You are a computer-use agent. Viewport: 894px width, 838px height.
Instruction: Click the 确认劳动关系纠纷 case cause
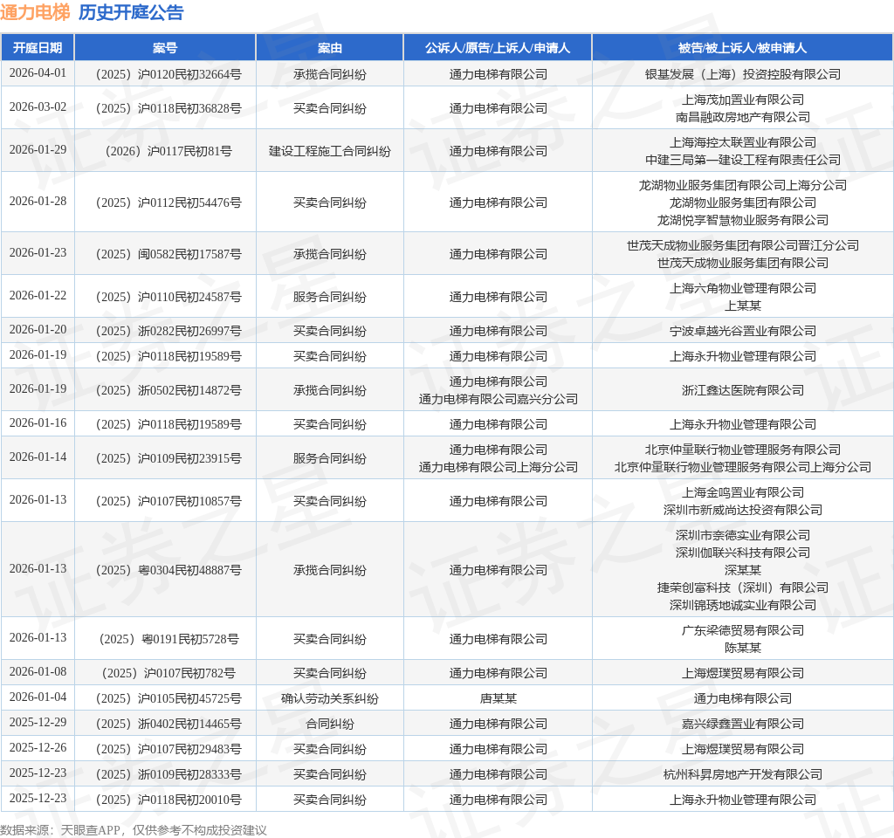tap(329, 698)
